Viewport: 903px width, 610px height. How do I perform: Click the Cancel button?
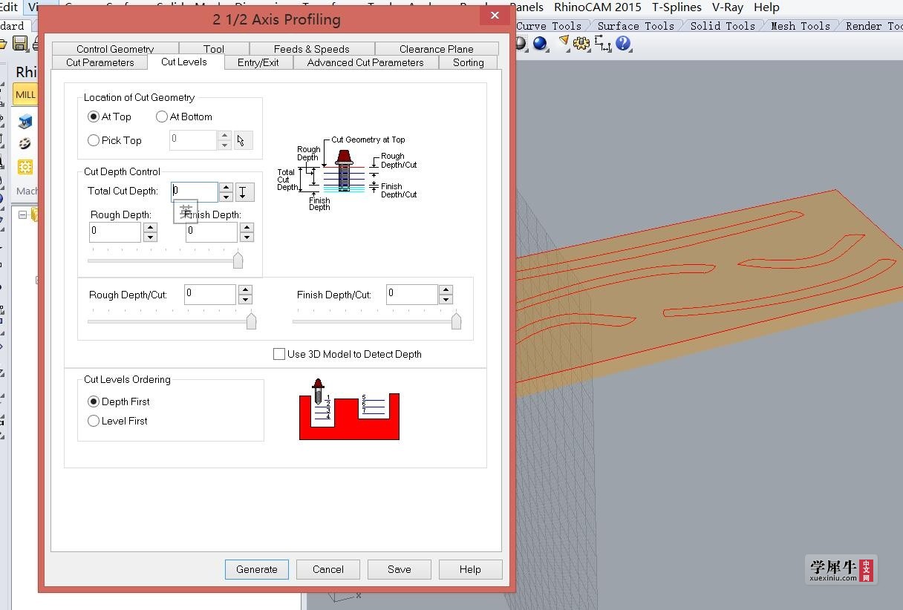coord(328,569)
